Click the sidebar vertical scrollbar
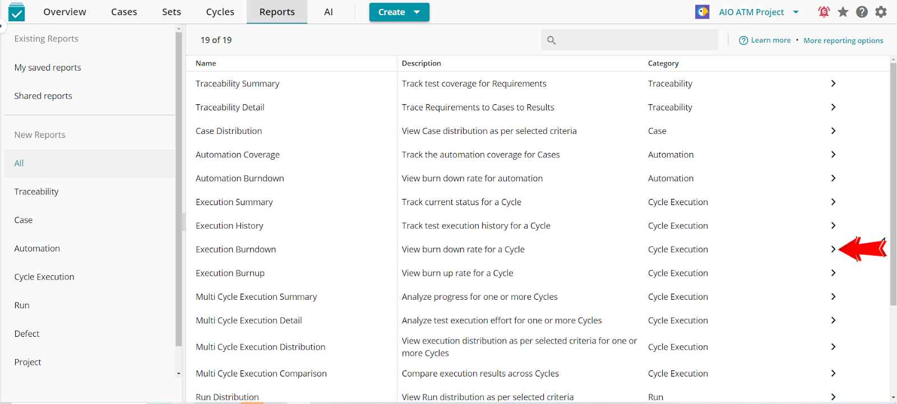Viewport: 897px width, 404px height. pos(179,189)
